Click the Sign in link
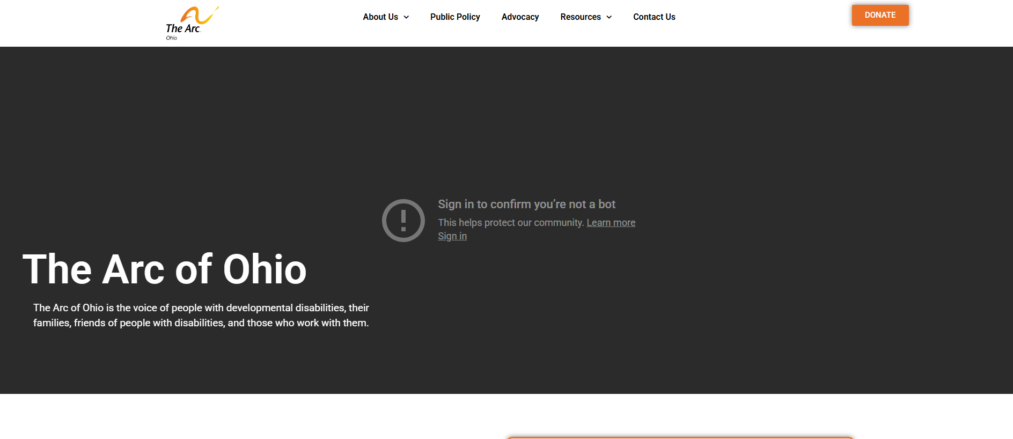Image resolution: width=1013 pixels, height=439 pixels. [x=452, y=236]
